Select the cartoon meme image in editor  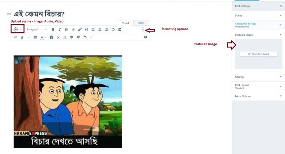tap(68, 102)
